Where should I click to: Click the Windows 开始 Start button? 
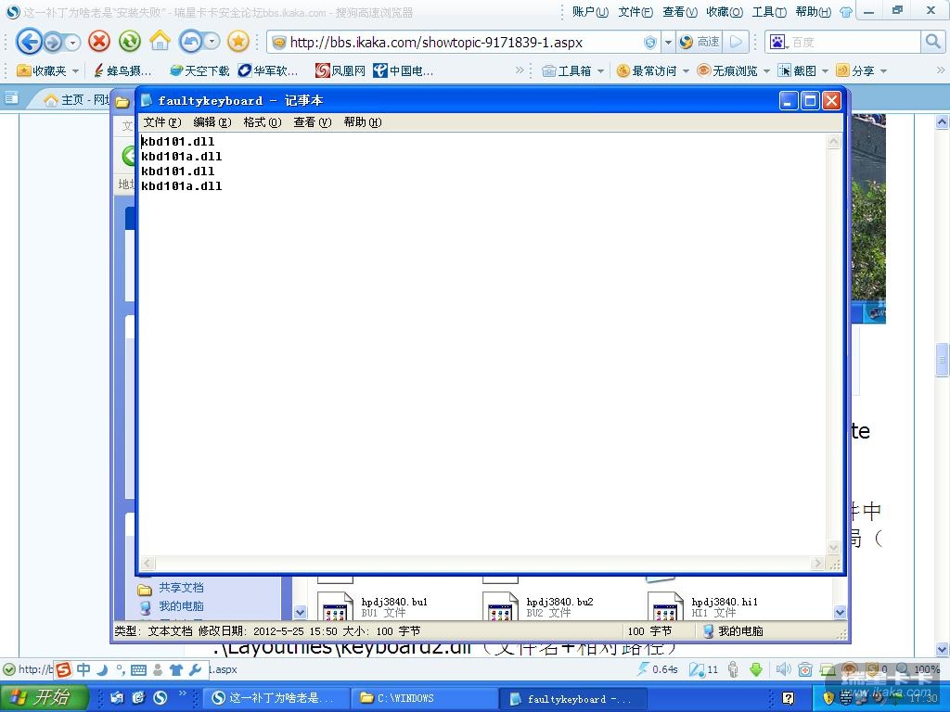point(44,698)
